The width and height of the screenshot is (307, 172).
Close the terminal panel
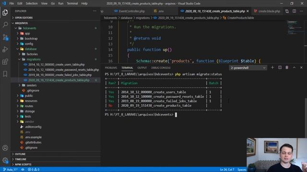point(301,67)
